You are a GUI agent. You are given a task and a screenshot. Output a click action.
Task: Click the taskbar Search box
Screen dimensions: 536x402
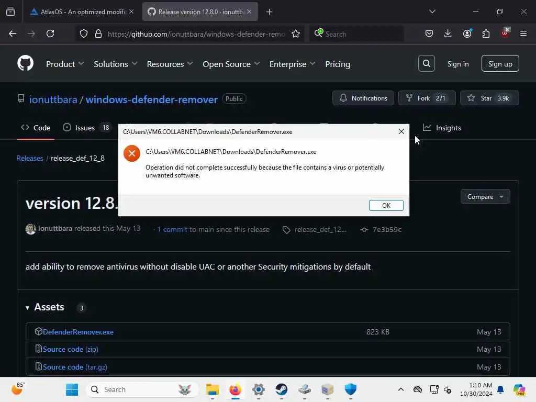coord(142,389)
